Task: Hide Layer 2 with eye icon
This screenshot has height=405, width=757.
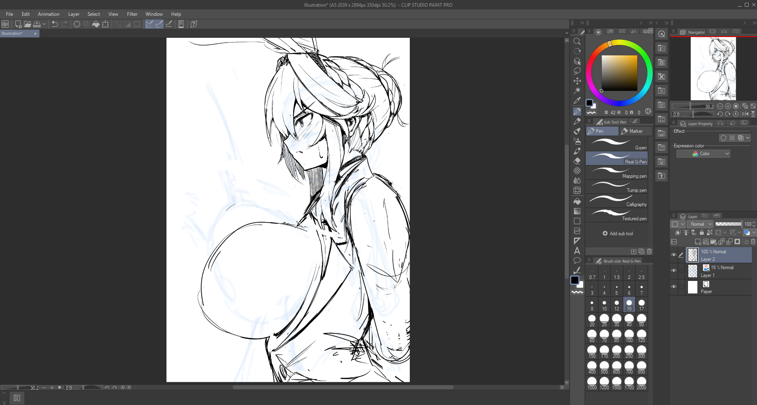Action: click(674, 255)
